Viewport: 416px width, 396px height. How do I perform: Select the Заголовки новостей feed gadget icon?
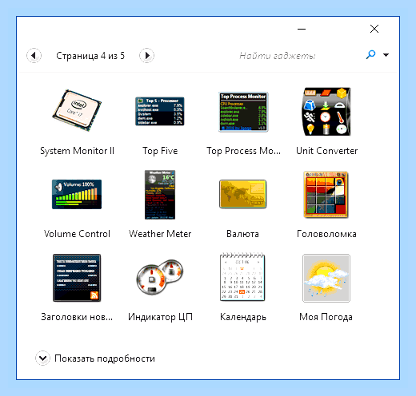[77, 278]
